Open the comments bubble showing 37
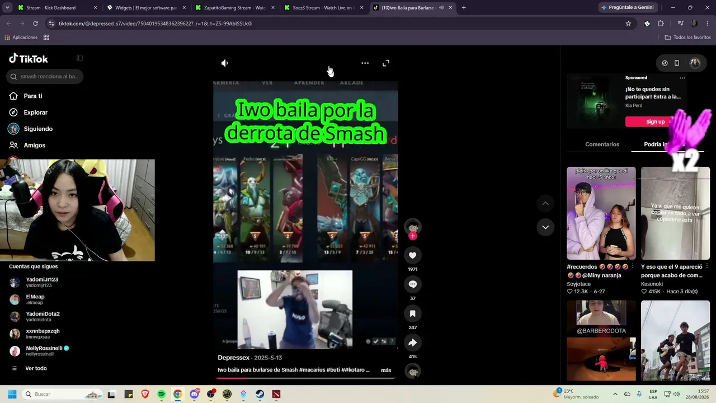This screenshot has height=403, width=716. click(x=413, y=284)
